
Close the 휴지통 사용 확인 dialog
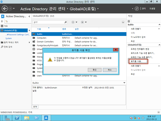pyautogui.click(x=116, y=50)
